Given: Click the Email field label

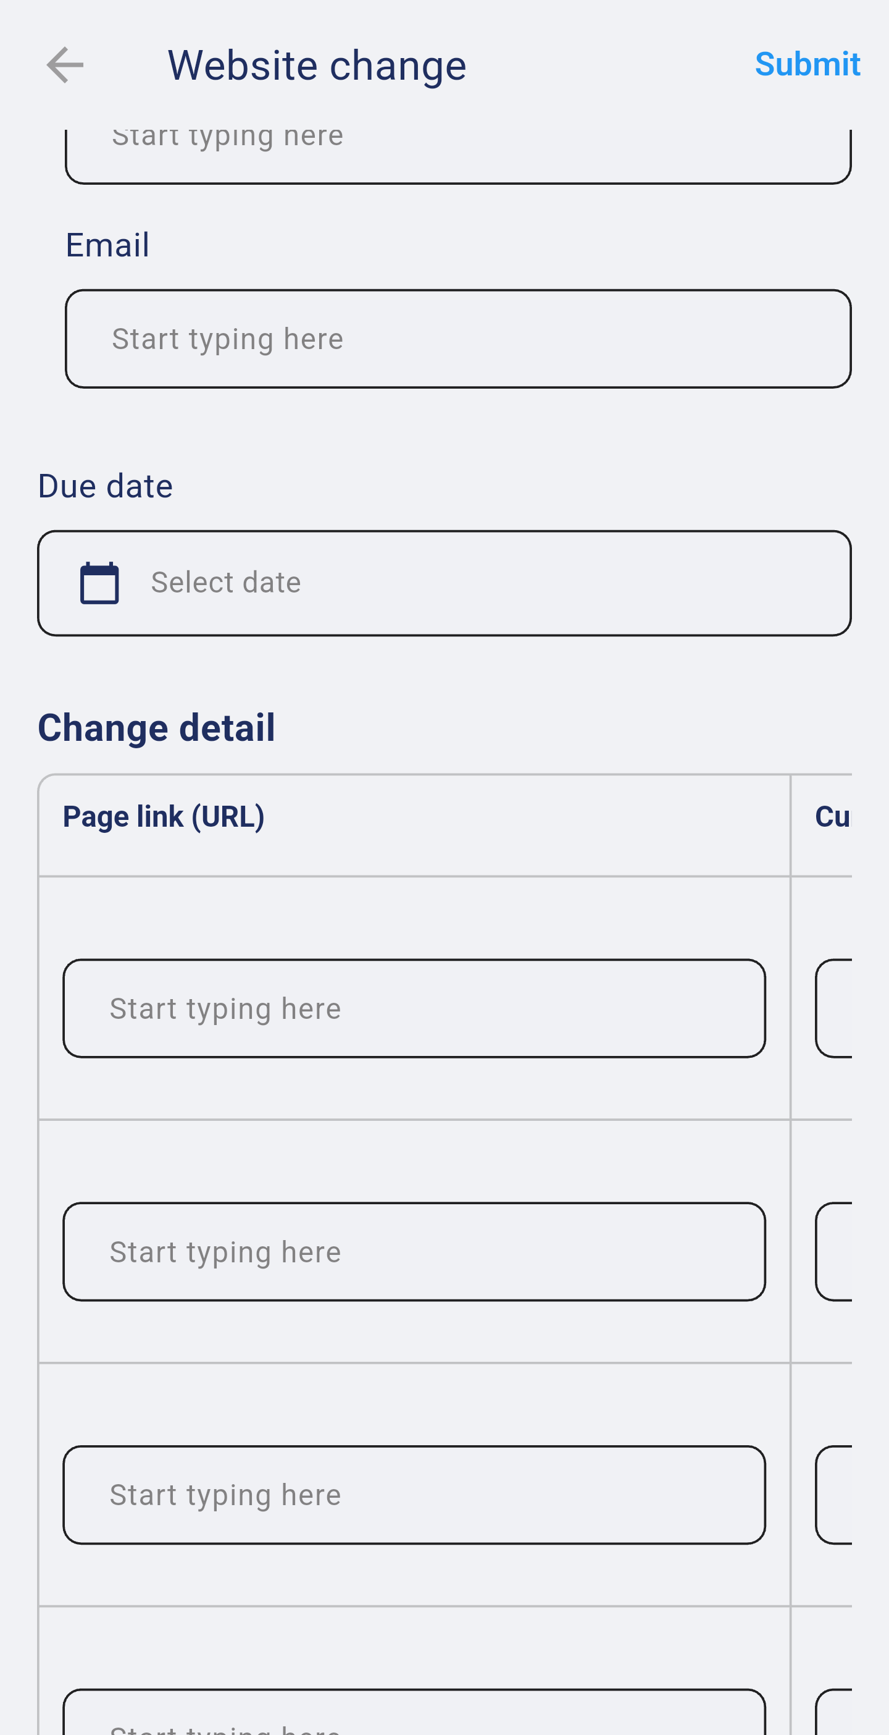Looking at the screenshot, I should pyautogui.click(x=107, y=245).
